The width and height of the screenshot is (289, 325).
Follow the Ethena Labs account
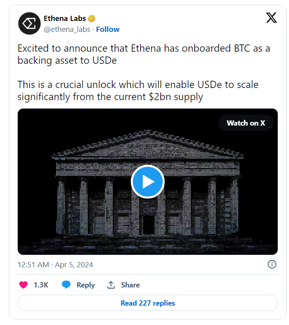click(108, 29)
